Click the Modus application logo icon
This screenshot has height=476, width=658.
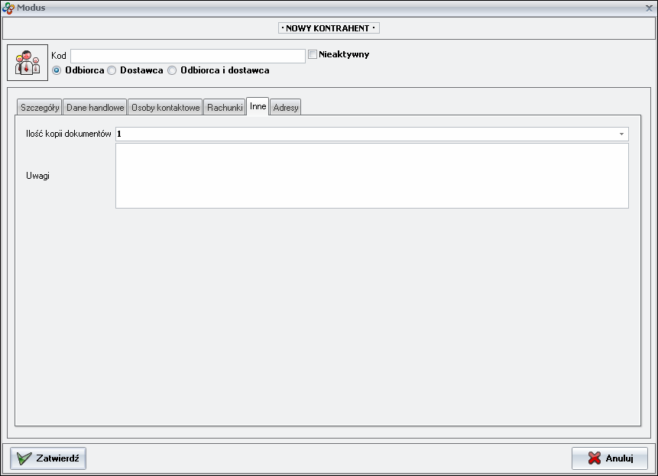[8, 8]
